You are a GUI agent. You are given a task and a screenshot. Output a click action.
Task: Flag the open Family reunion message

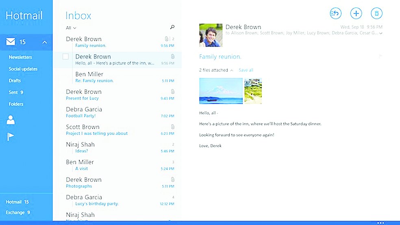coord(380,56)
